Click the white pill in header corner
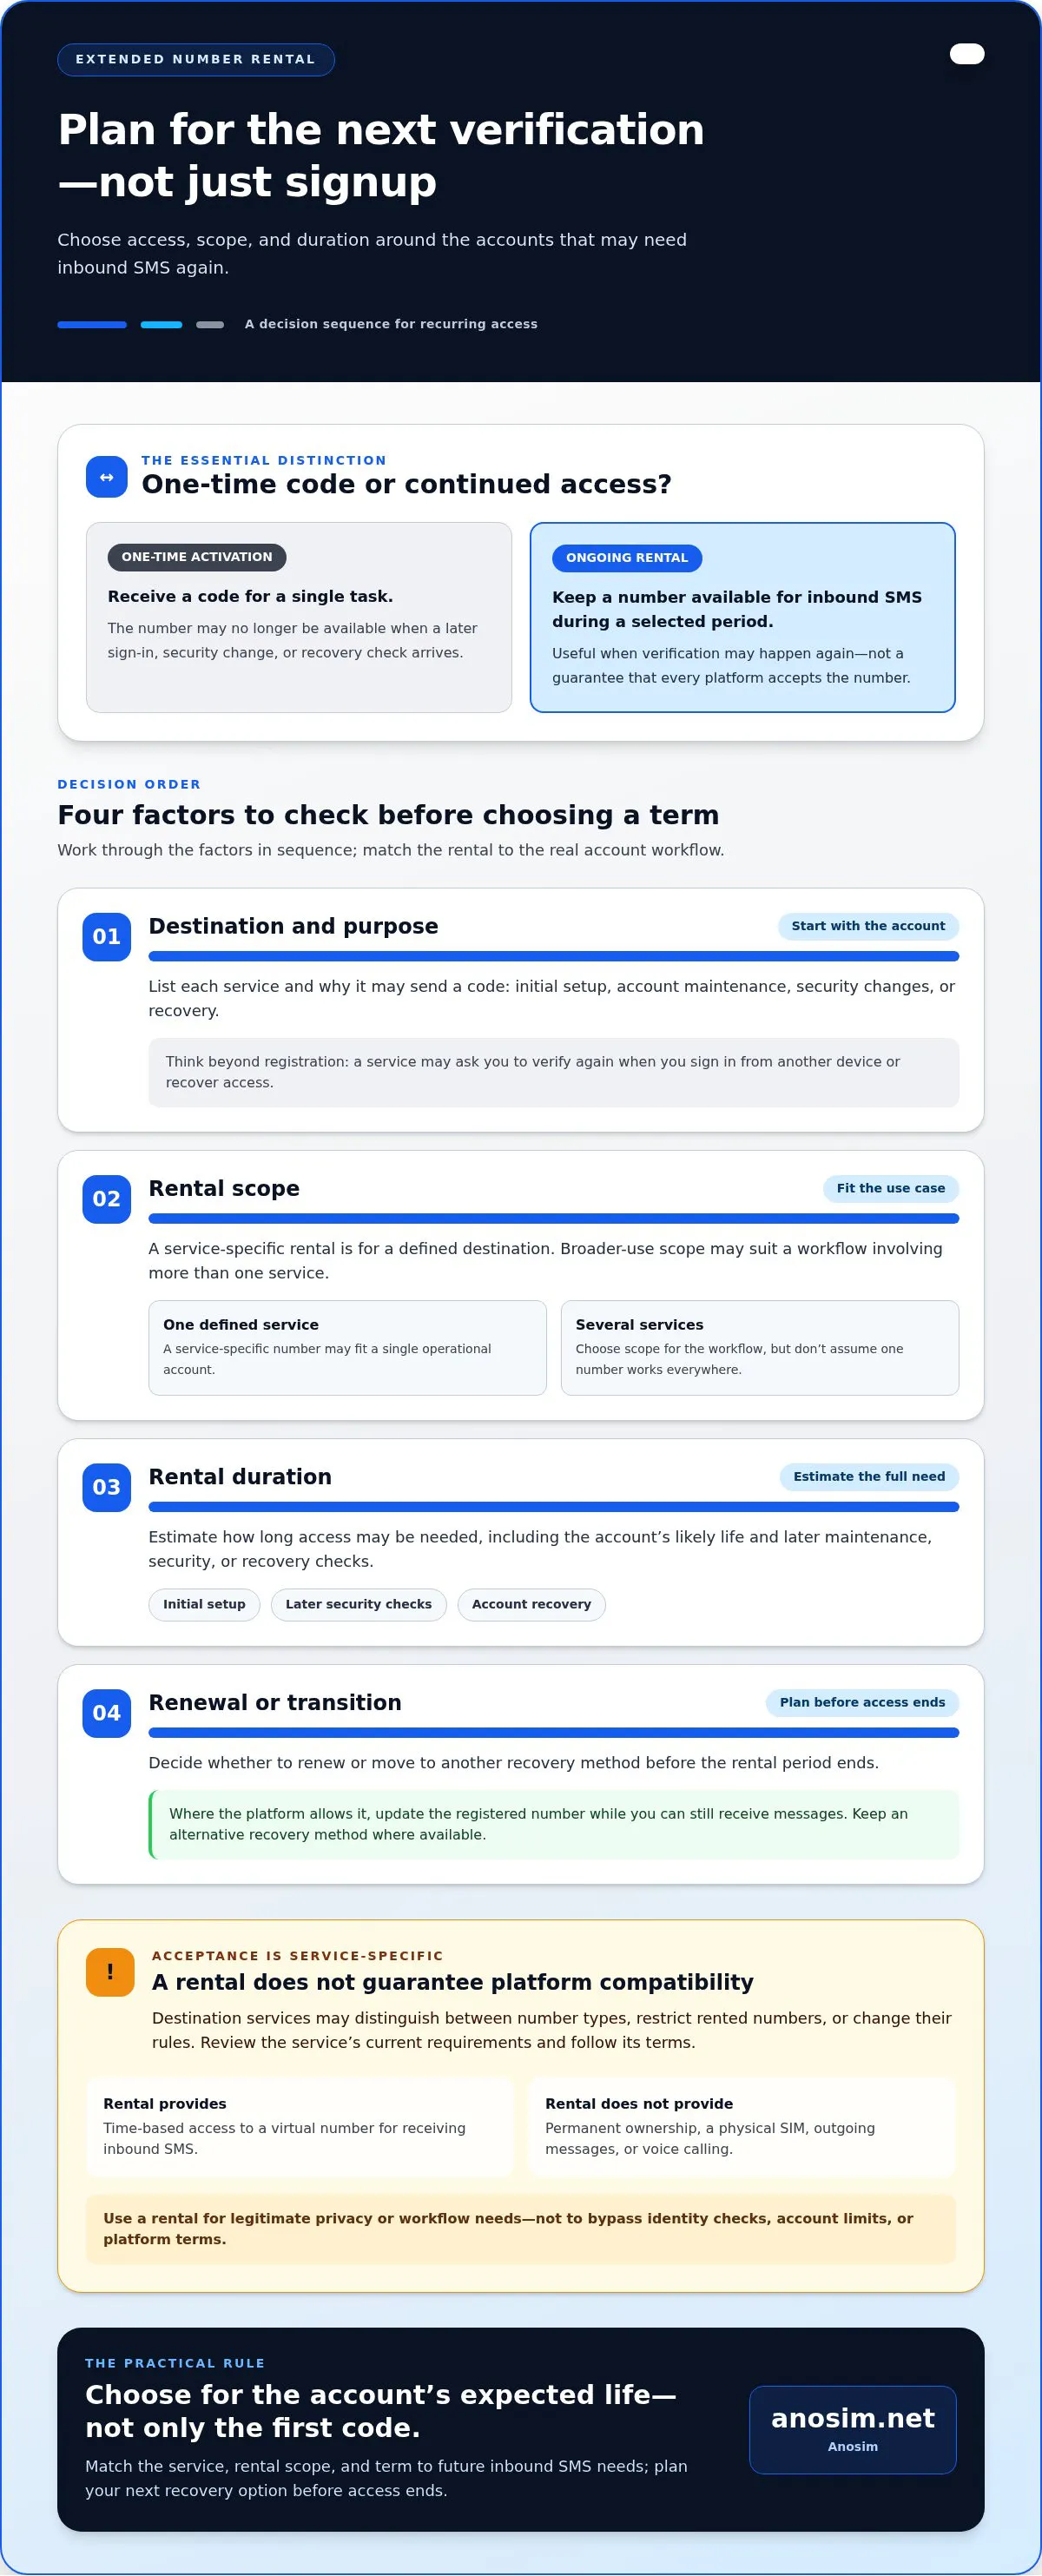Viewport: 1042px width, 2576px height. pos(967,54)
